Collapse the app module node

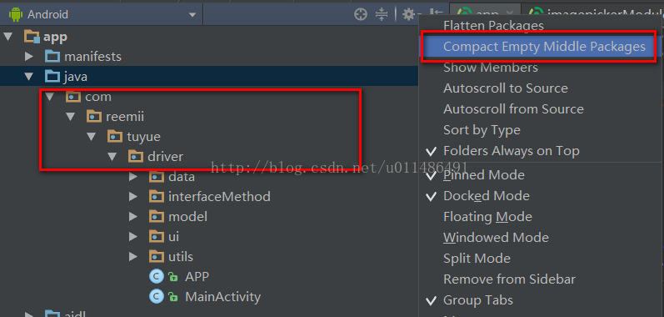pyautogui.click(x=8, y=37)
